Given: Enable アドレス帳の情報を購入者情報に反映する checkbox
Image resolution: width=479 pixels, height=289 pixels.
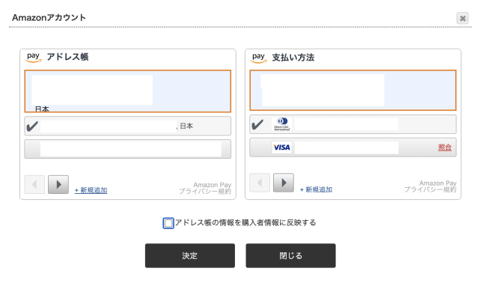Looking at the screenshot, I should [x=168, y=223].
